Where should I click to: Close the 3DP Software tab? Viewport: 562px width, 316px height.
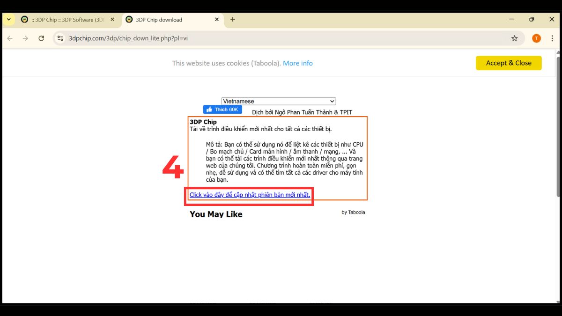[112, 20]
